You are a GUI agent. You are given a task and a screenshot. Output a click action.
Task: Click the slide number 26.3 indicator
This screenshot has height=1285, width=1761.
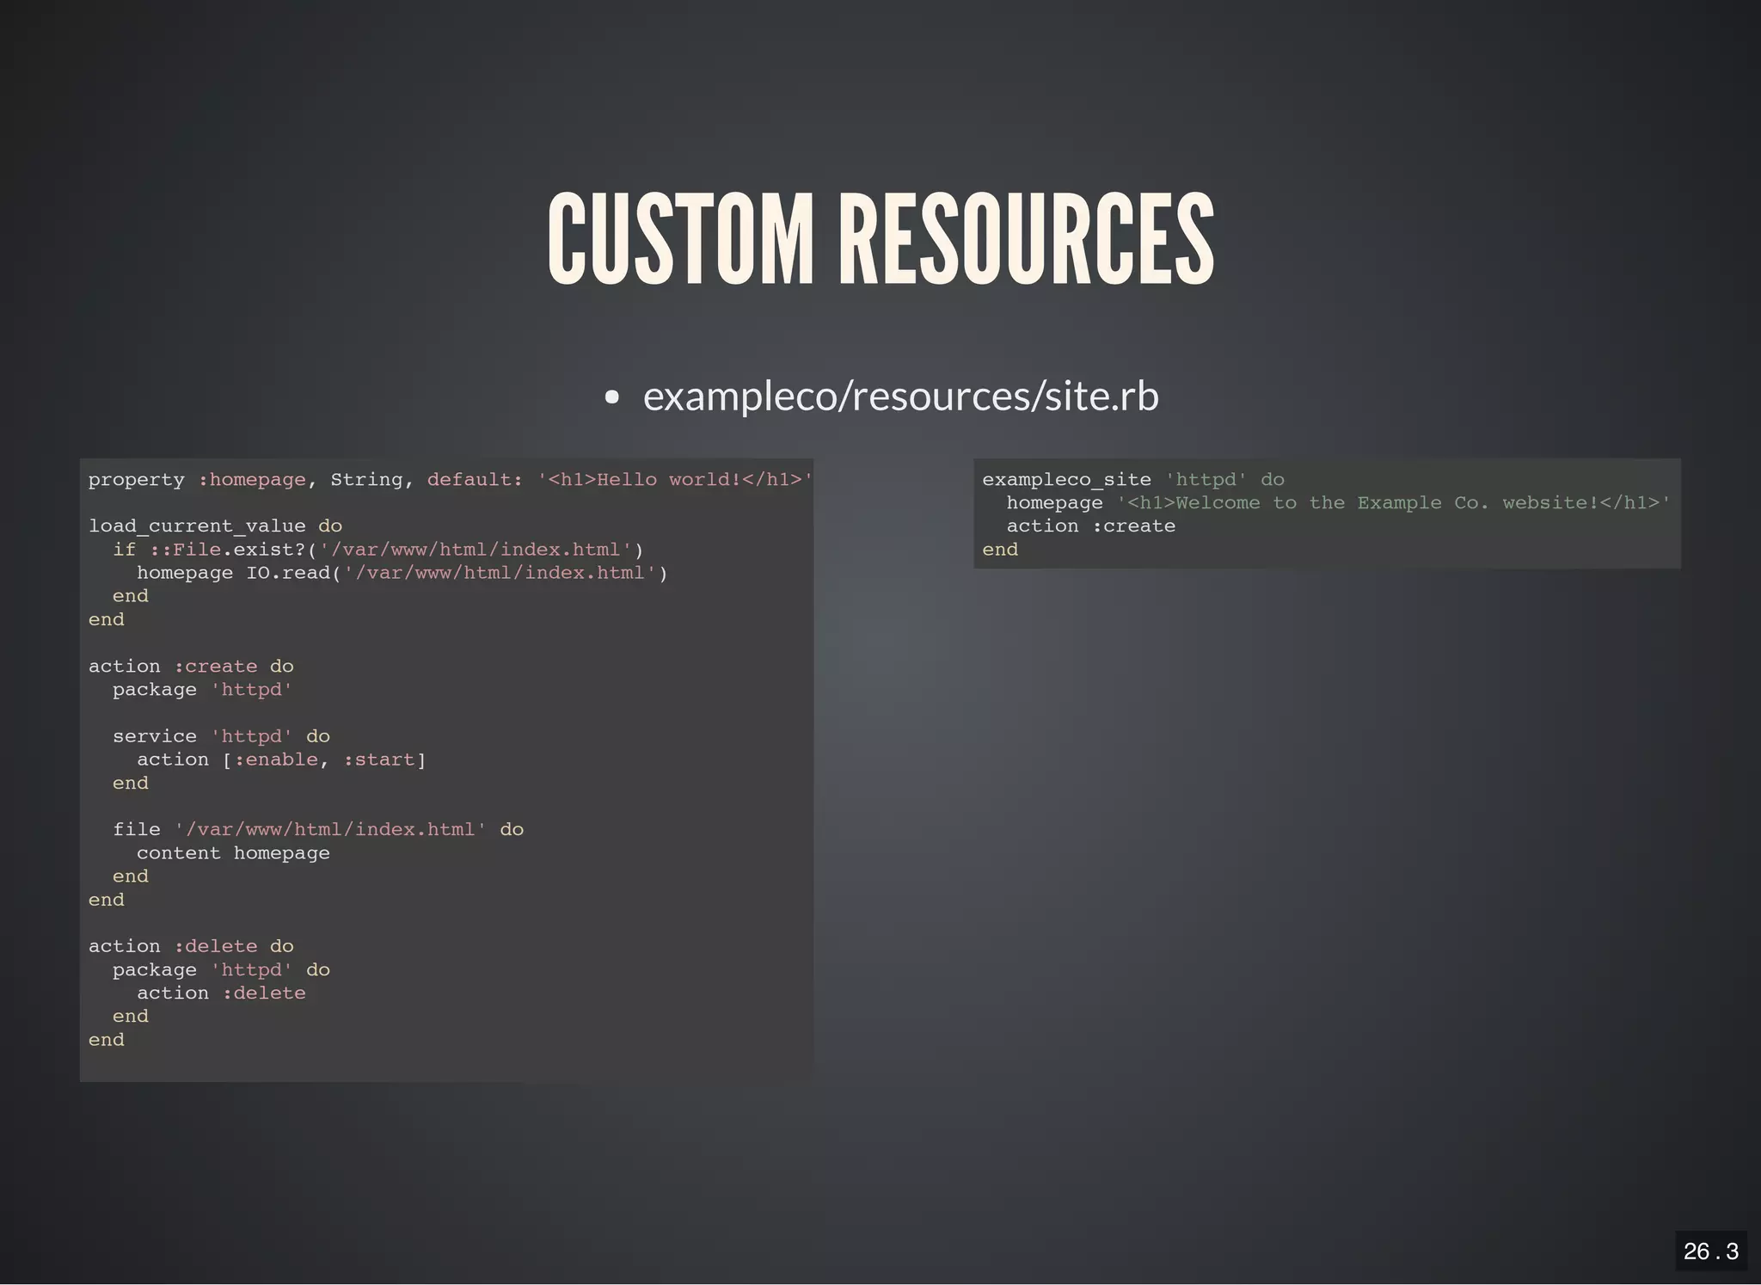tap(1710, 1251)
